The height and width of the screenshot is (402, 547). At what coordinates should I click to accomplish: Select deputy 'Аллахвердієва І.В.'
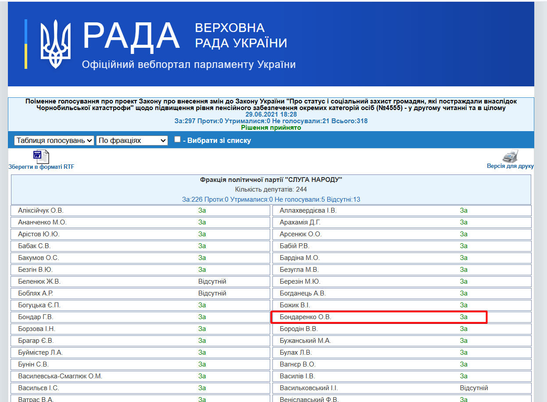click(x=308, y=210)
